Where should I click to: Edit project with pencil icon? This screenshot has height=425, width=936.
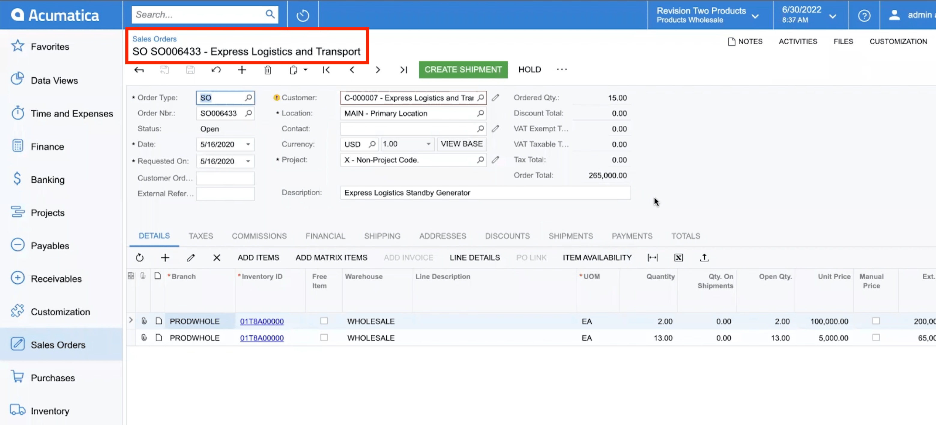[495, 160]
